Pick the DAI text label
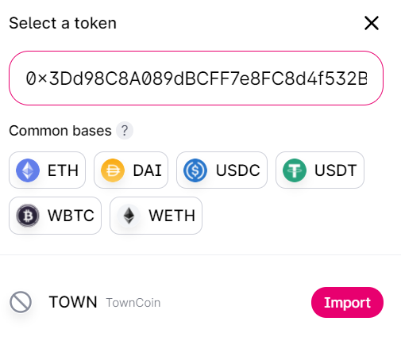This screenshot has height=348, width=401. click(x=148, y=170)
